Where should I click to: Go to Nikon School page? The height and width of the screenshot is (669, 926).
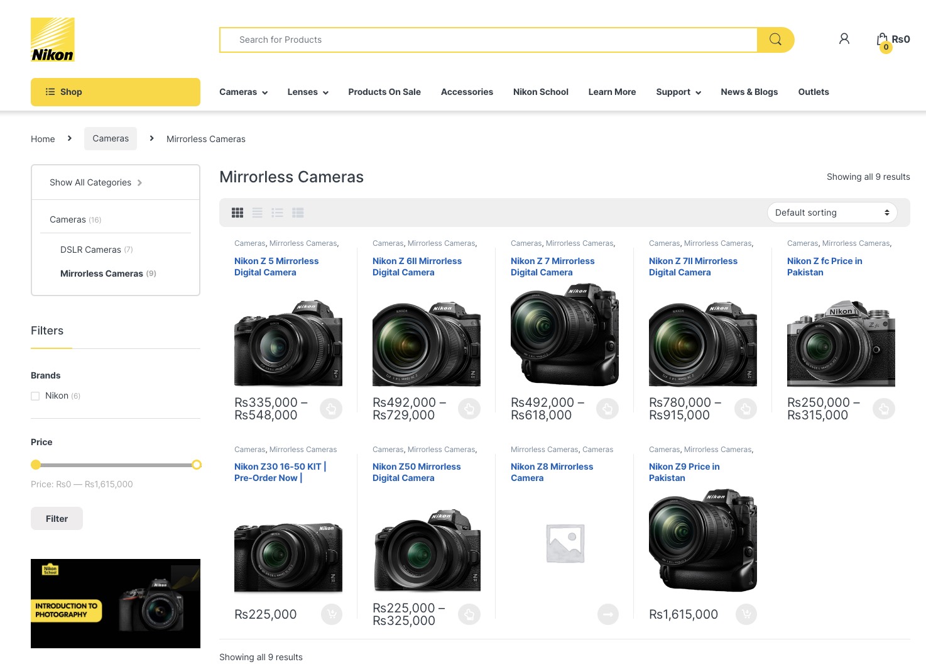pos(540,92)
